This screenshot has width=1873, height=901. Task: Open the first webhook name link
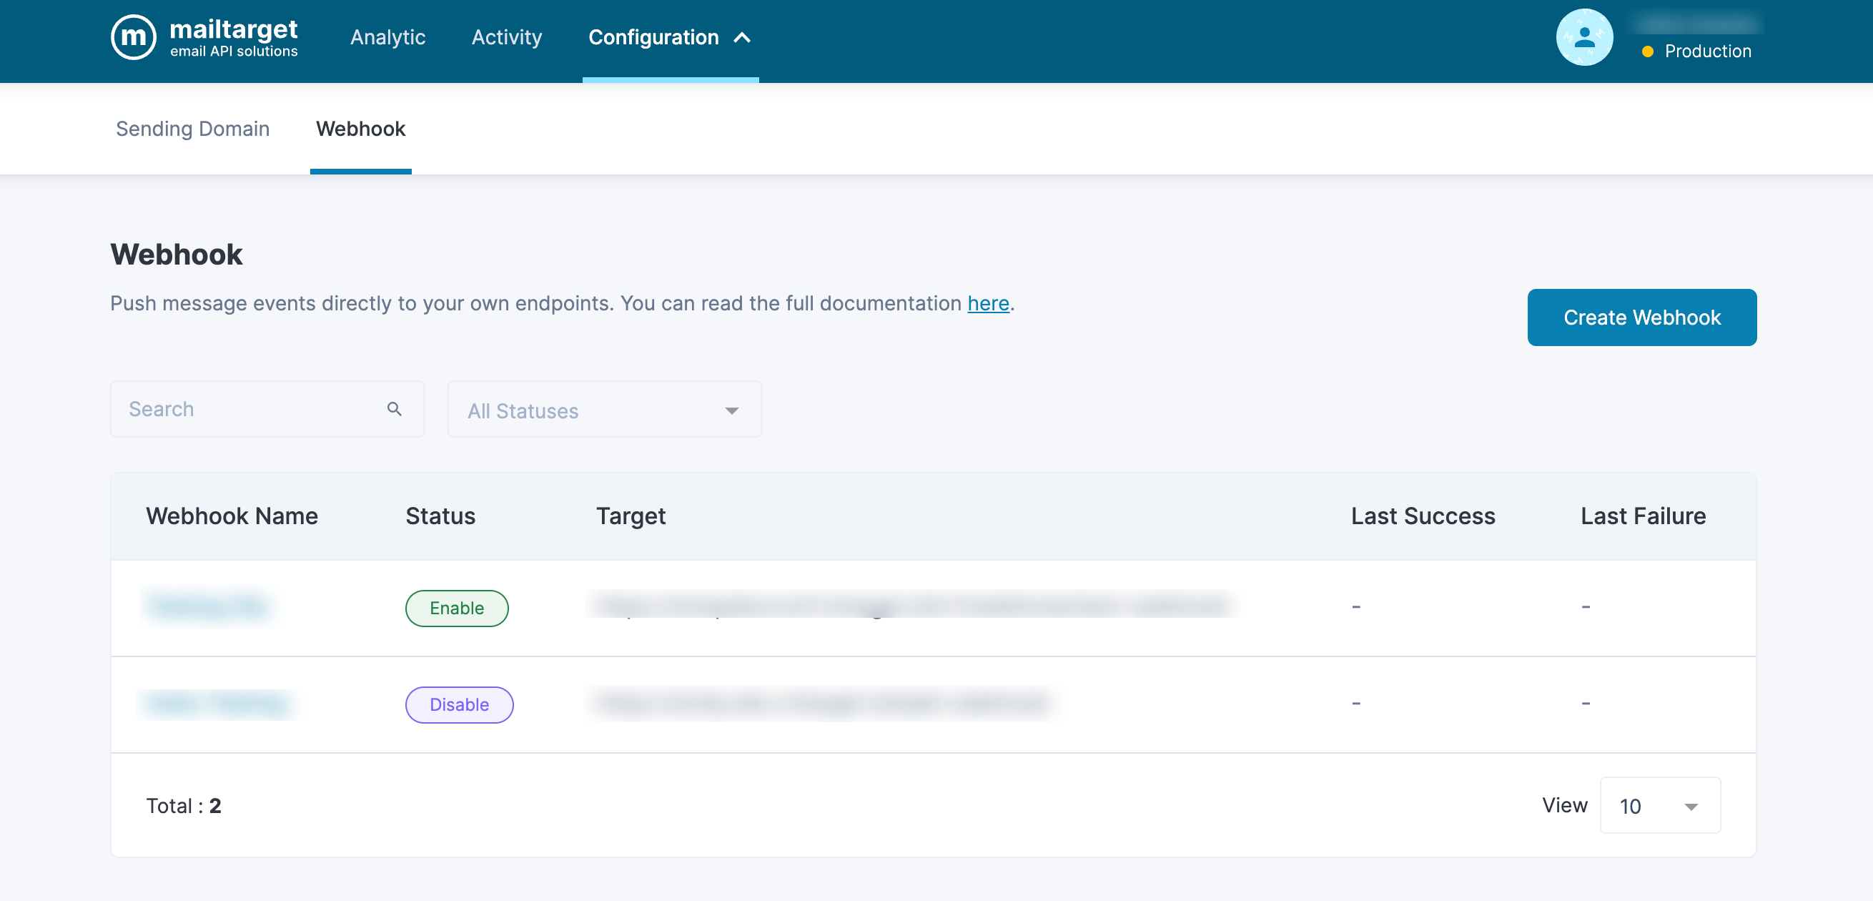[x=208, y=605]
